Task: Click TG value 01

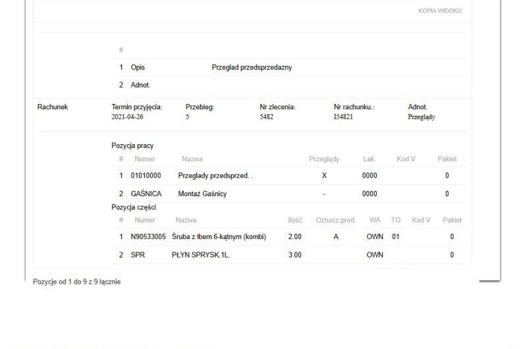Action: (x=396, y=237)
